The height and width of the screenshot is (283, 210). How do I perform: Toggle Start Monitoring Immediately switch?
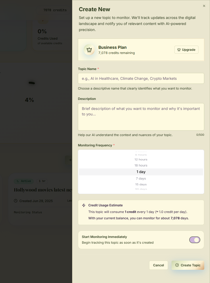coord(194,240)
